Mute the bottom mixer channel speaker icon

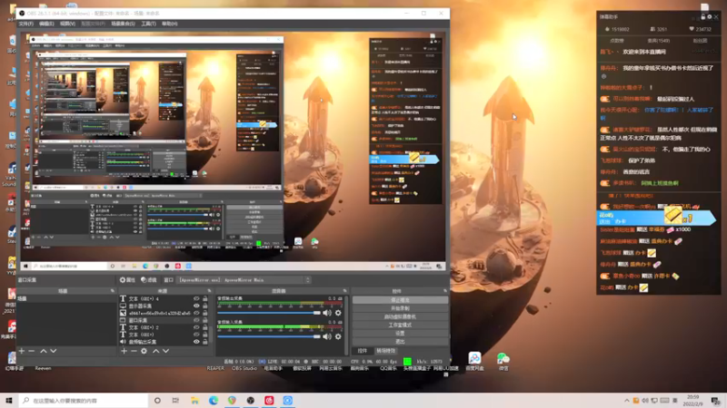pyautogui.click(x=327, y=336)
